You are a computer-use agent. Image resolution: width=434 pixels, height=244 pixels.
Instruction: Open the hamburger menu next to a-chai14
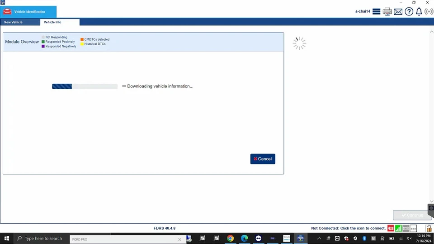coord(376,11)
